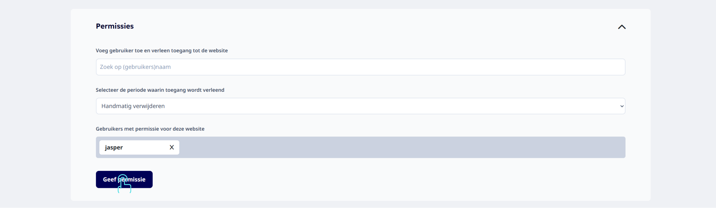Select the jasper user chip
This screenshot has height=208, width=716.
(139, 147)
